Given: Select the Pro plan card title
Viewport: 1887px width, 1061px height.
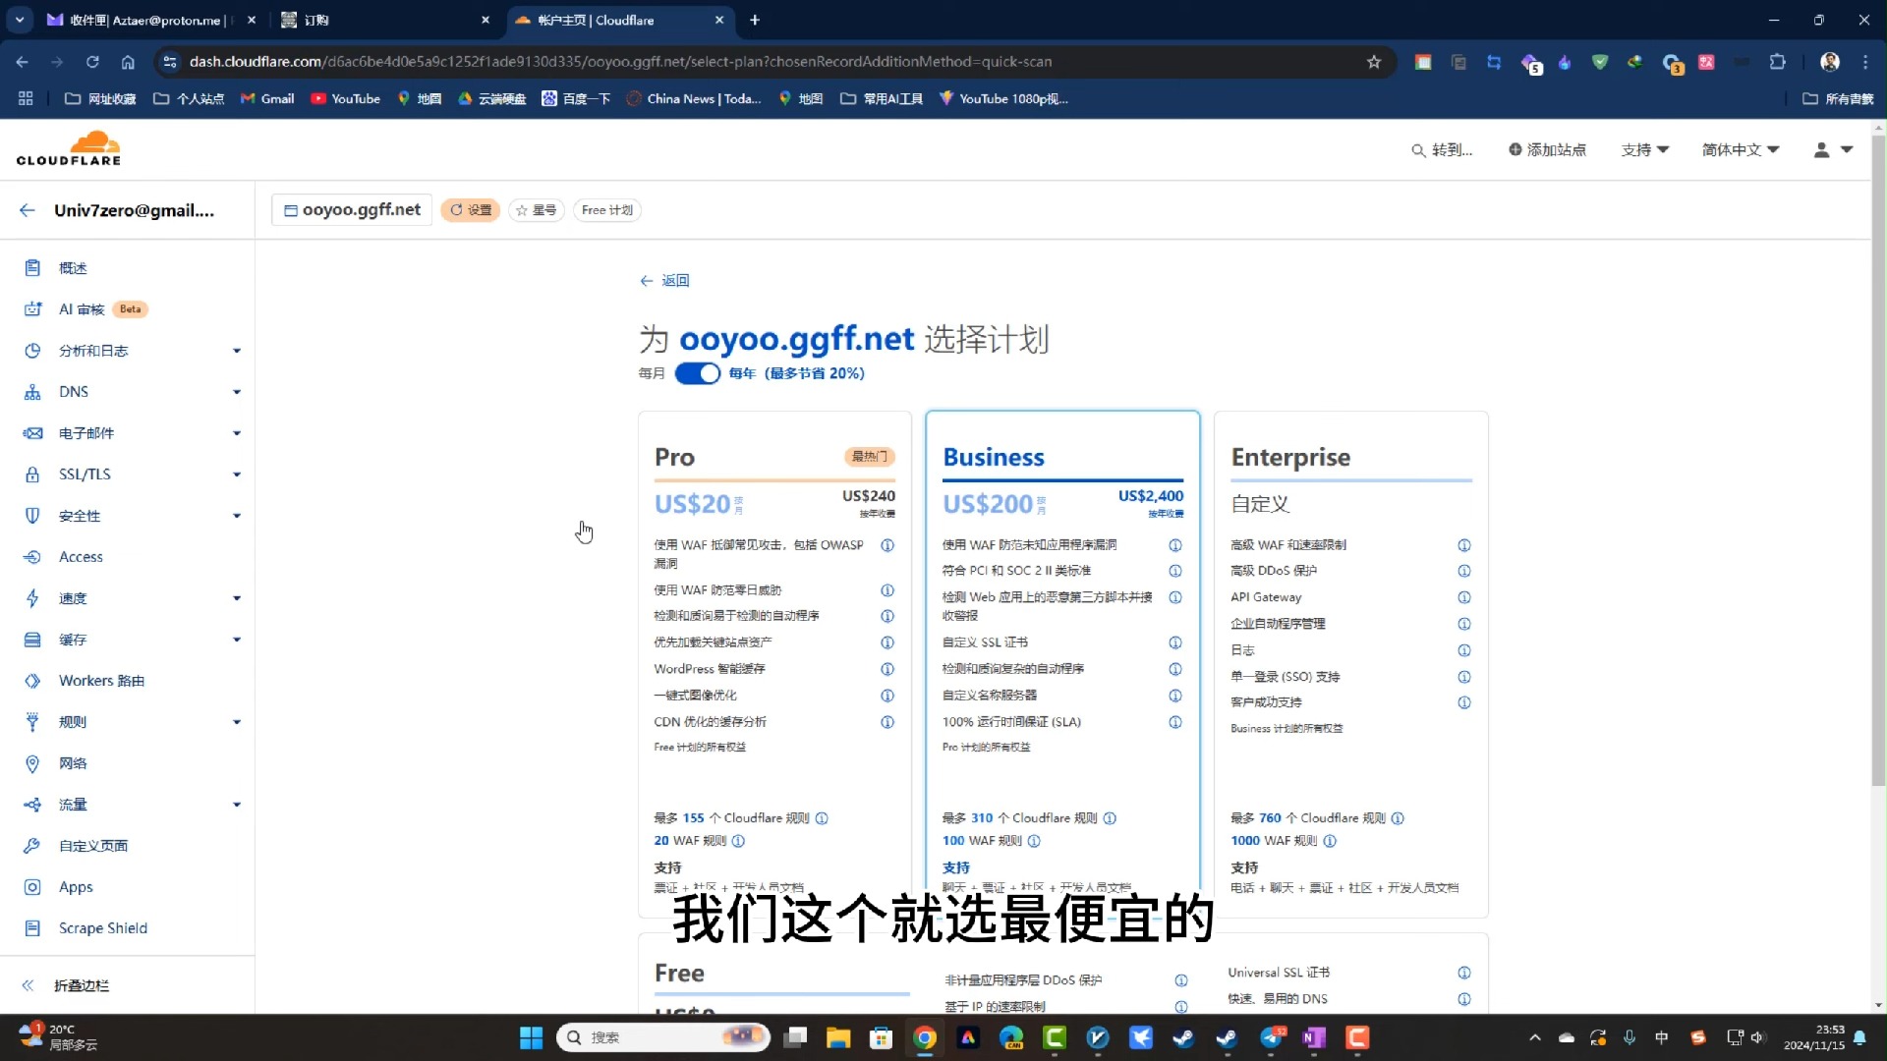Looking at the screenshot, I should coord(674,457).
